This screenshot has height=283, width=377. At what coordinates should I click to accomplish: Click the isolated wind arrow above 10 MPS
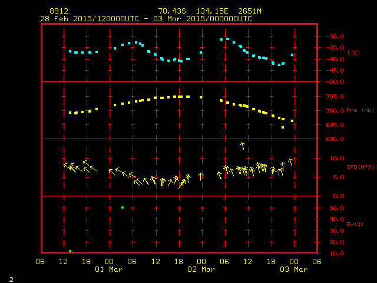pyautogui.click(x=242, y=146)
